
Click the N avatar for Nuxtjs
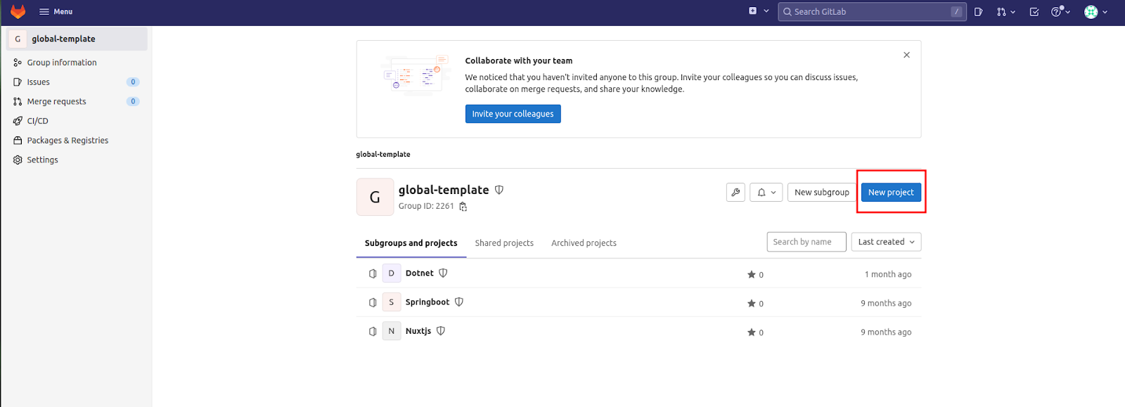click(x=392, y=331)
